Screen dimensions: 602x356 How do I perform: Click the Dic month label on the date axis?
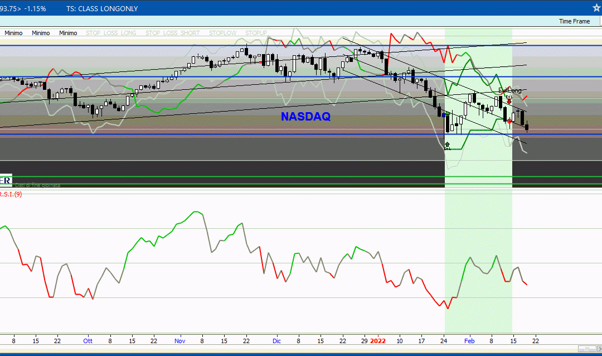[x=277, y=341]
